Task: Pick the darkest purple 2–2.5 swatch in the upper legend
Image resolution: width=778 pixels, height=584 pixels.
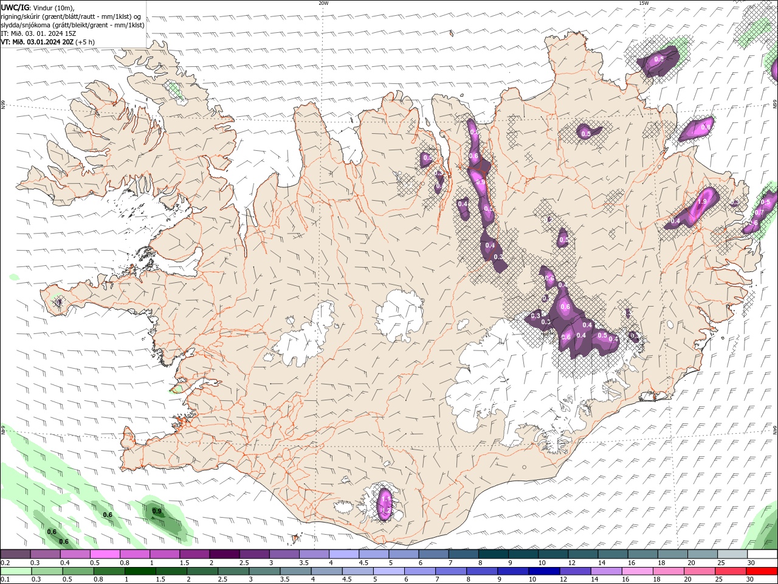Action: pos(225,554)
